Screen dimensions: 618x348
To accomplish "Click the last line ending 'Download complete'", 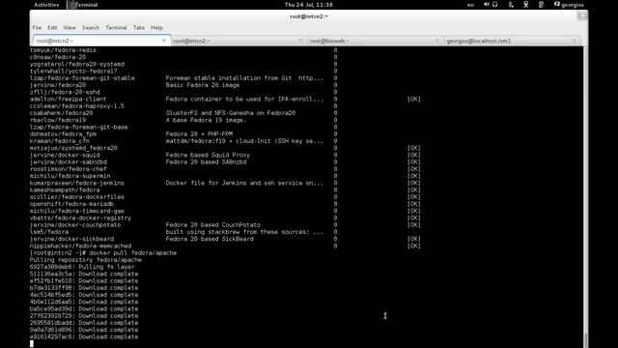I will pos(84,337).
